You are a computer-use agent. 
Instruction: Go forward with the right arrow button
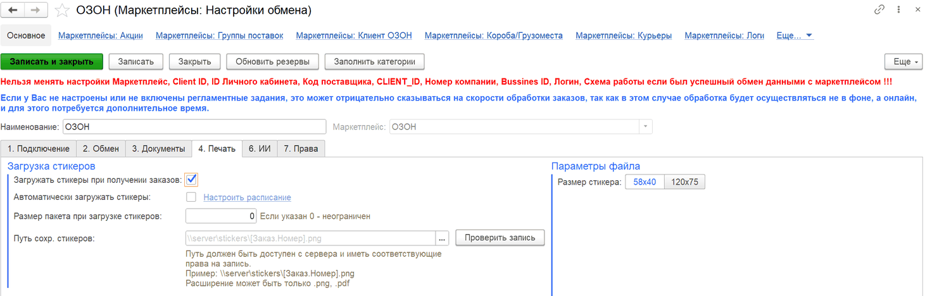point(35,10)
